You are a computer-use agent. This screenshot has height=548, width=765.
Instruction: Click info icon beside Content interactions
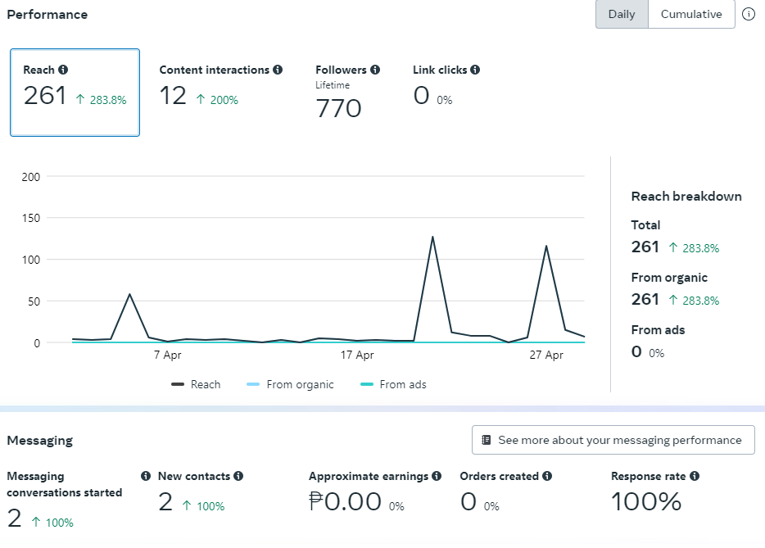point(278,70)
